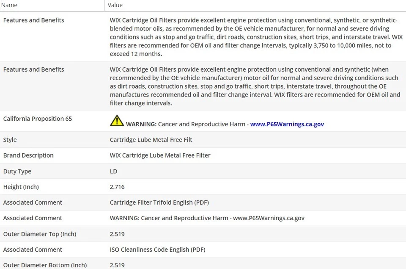
Task: Click the Outer Diameter Bottom (Inch) label
Action: (45, 265)
